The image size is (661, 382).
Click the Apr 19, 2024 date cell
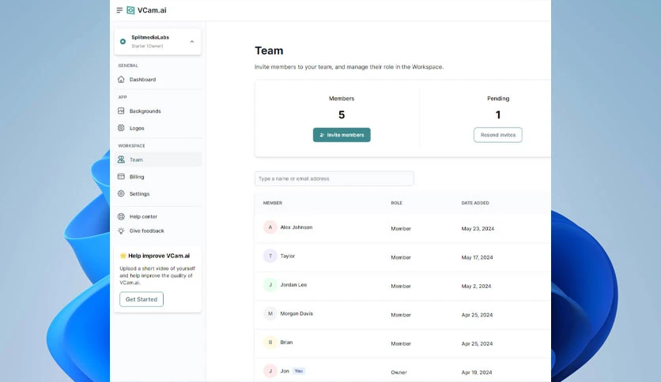(476, 373)
